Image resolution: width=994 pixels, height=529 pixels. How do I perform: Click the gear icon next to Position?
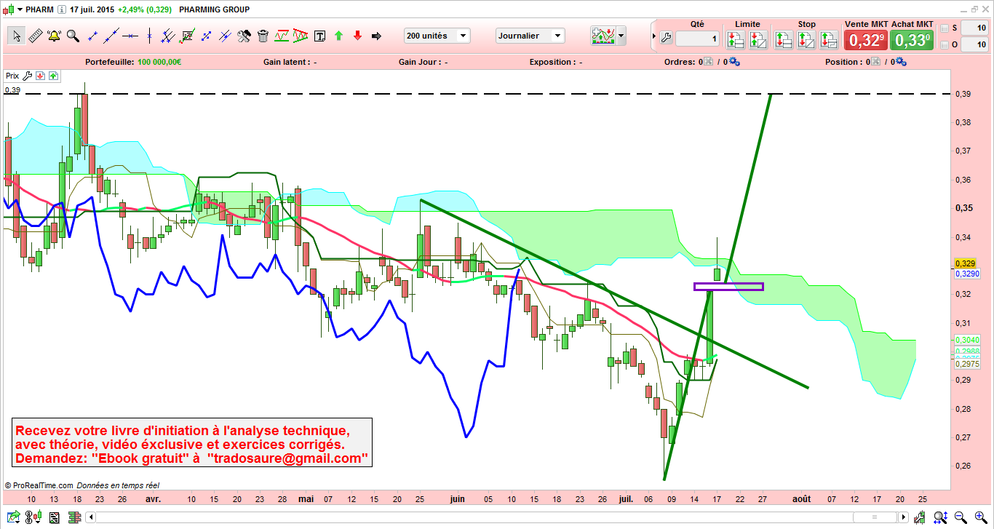(902, 62)
